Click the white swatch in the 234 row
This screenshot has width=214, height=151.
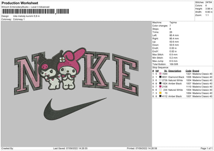160,90
